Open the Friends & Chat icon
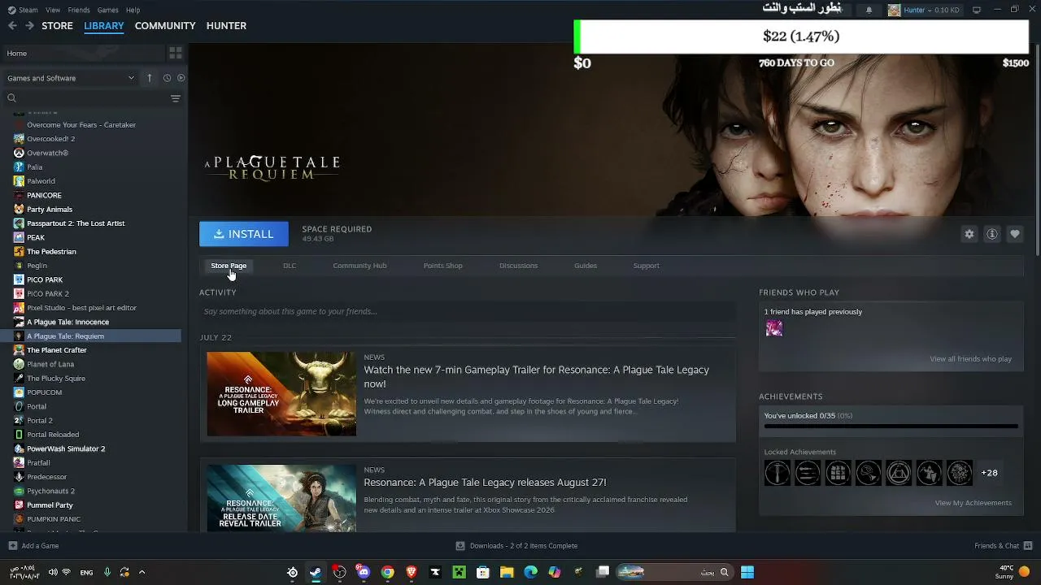1041x585 pixels. point(1026,546)
